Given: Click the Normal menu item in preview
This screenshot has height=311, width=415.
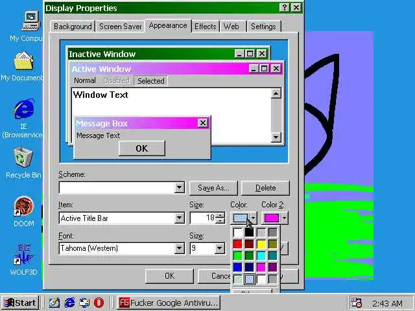Looking at the screenshot, I should (x=85, y=80).
